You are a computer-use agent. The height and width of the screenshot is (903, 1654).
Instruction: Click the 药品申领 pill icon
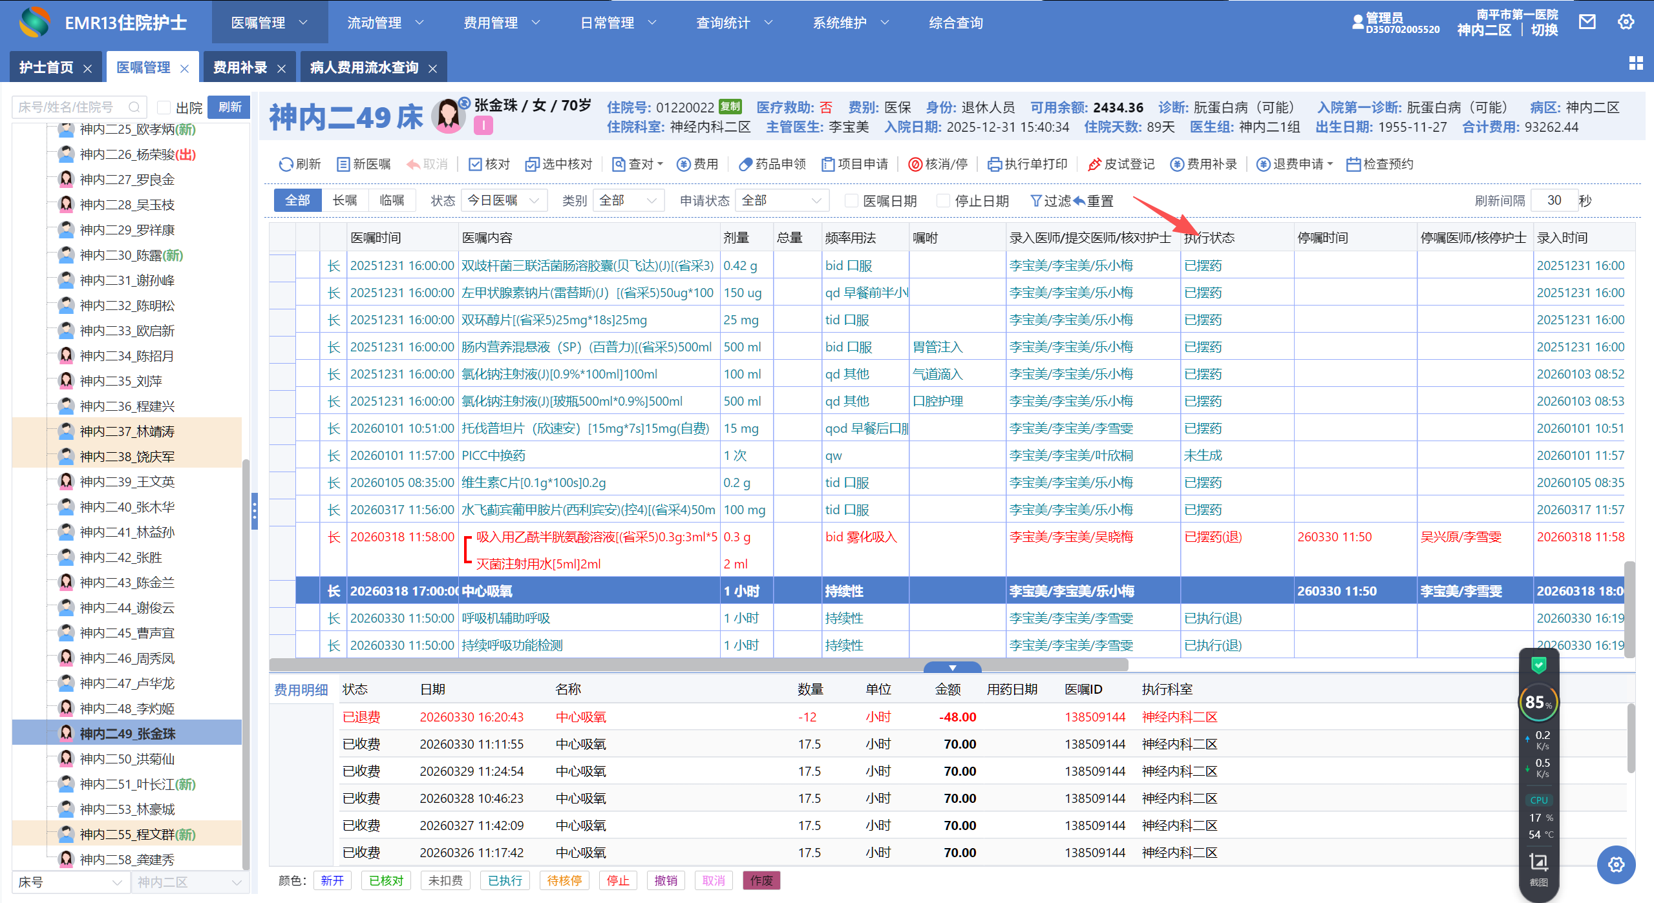tap(745, 164)
